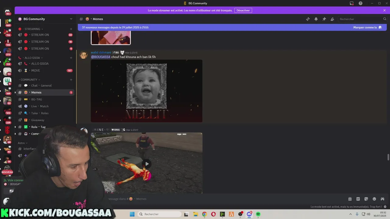Click walid dahmani username in chat

point(101,53)
